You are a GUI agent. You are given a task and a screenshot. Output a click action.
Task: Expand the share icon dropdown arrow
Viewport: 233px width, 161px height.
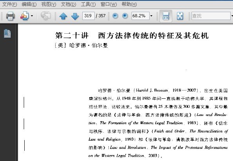tap(32, 16)
